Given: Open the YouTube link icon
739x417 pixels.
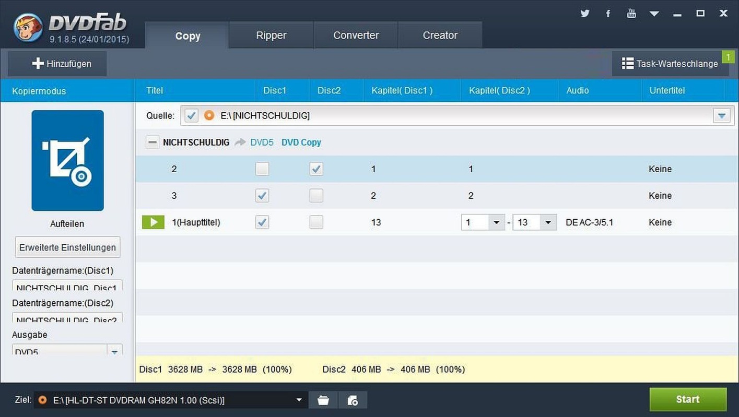Looking at the screenshot, I should point(631,14).
